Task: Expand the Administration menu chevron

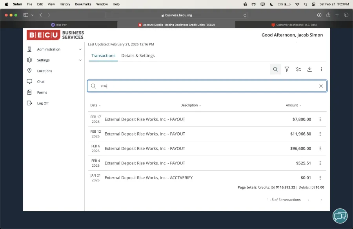Action: pyautogui.click(x=80, y=49)
